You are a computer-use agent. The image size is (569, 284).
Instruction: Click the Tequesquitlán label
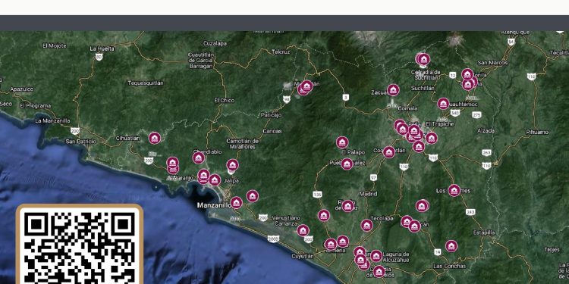pyautogui.click(x=146, y=83)
